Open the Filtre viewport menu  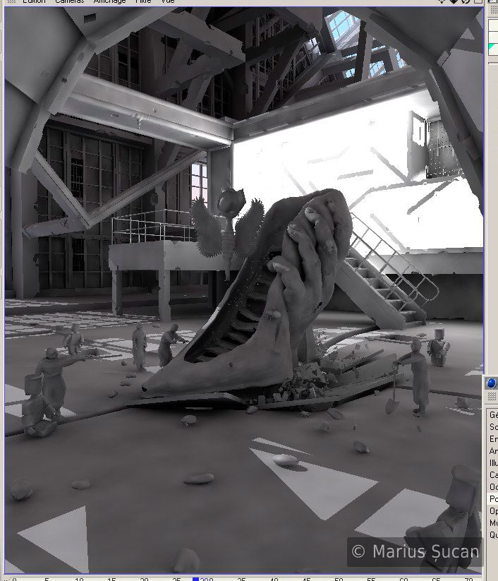coord(145,2)
